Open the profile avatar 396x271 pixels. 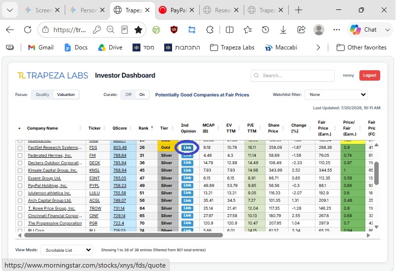[319, 30]
